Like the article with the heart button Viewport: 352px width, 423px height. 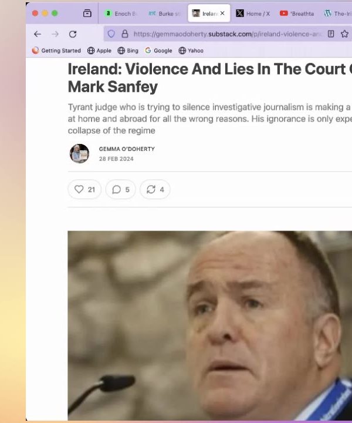click(84, 189)
